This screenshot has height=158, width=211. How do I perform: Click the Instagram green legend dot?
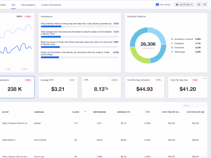[x=172, y=43]
